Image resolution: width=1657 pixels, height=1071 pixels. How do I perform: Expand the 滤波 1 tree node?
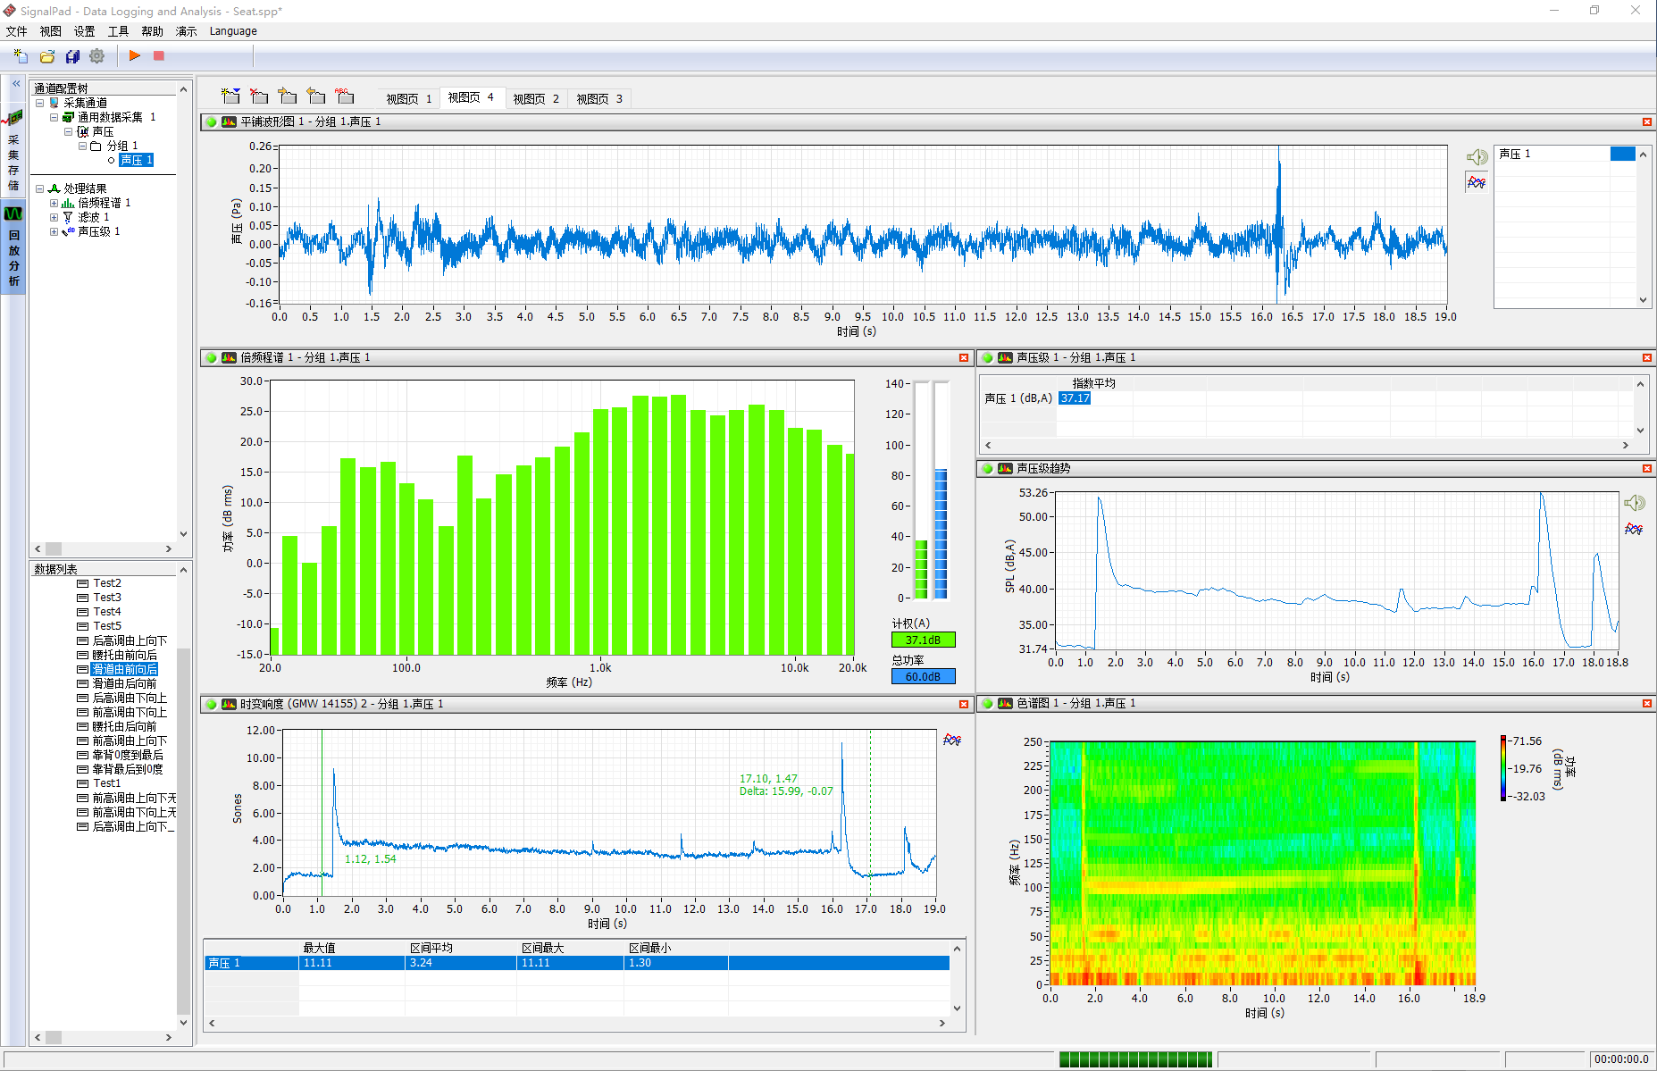[54, 217]
